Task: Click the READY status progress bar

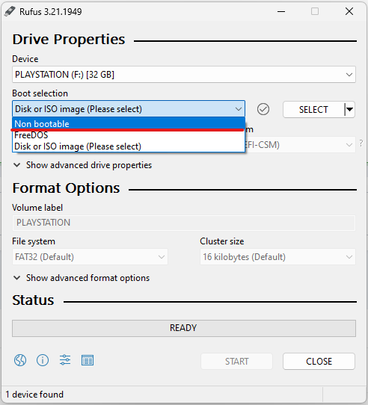Action: click(184, 328)
